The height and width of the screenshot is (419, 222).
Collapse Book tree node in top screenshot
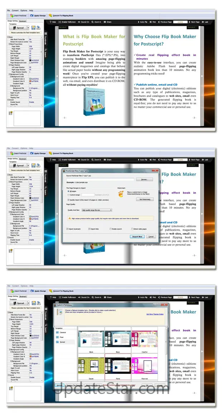point(8,37)
